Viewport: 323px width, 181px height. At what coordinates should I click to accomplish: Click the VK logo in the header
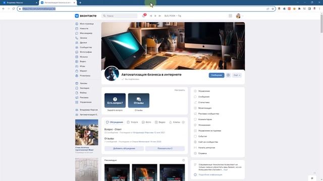point(85,16)
